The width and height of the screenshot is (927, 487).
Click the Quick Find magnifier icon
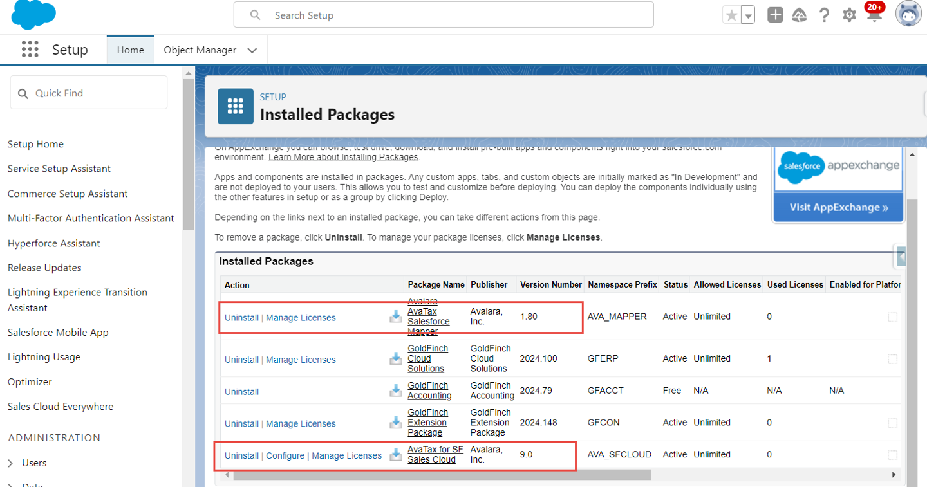click(23, 93)
